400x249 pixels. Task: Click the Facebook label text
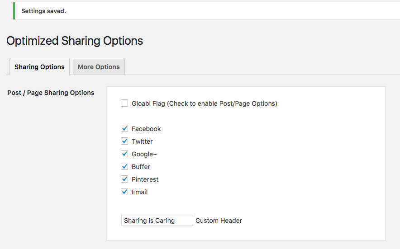[x=146, y=129]
